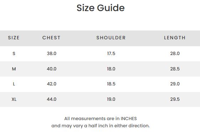Click the S size row label

point(14,53)
